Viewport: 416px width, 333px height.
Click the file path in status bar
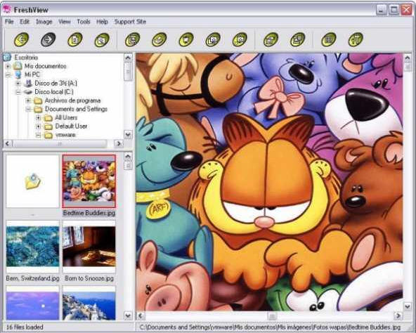(x=270, y=327)
